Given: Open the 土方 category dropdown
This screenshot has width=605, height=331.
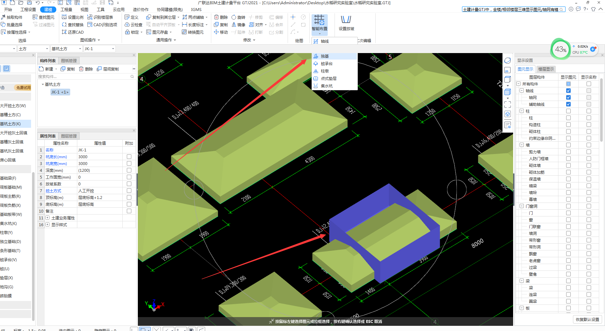Looking at the screenshot, I should [x=33, y=49].
